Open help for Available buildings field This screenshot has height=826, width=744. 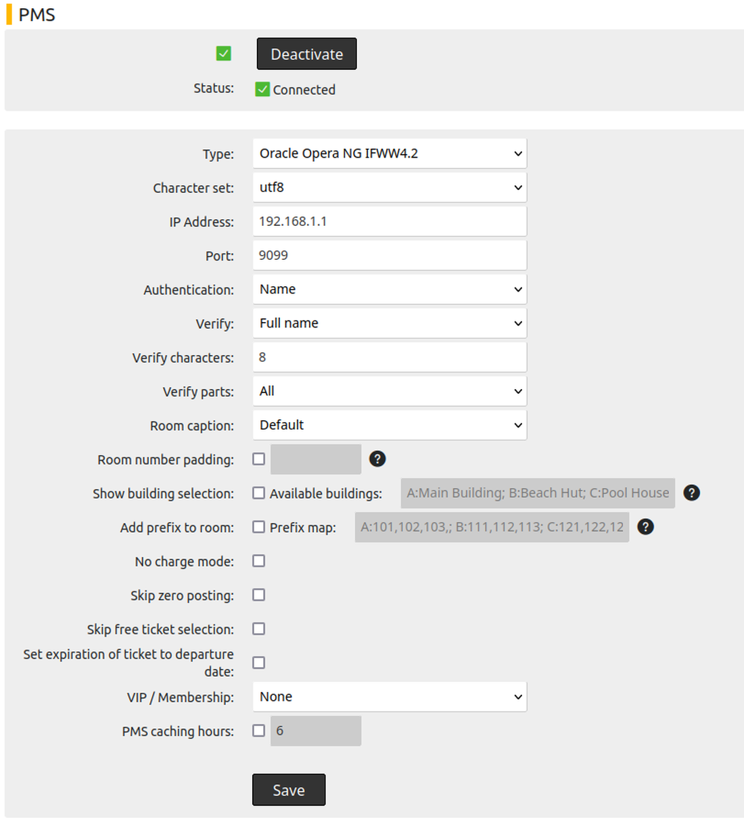(x=691, y=492)
